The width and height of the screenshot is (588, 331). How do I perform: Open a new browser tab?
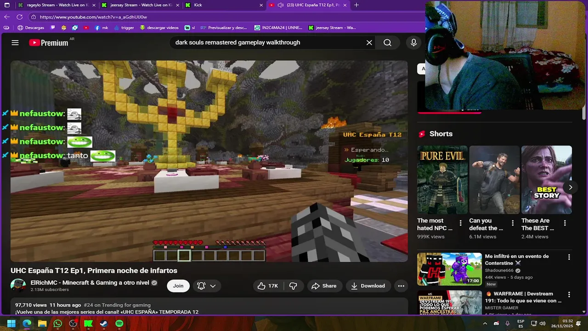[356, 5]
